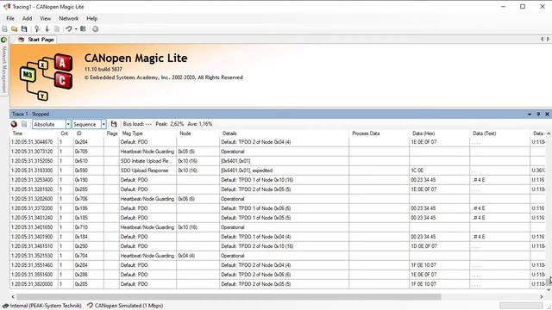This screenshot has height=310, width=552.
Task: Open the File menu
Action: tap(10, 18)
